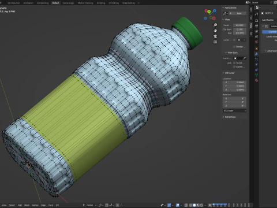Pick Lock to Object with the eyedropper
277x208 pixels.
pyautogui.click(x=244, y=58)
